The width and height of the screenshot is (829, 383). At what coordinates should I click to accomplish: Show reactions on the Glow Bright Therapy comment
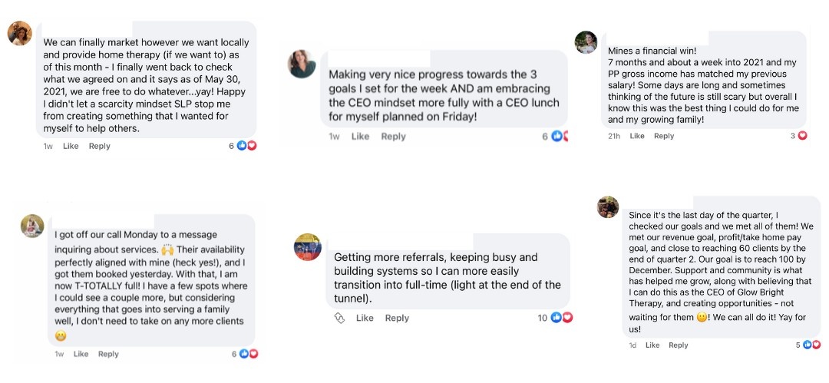[811, 345]
